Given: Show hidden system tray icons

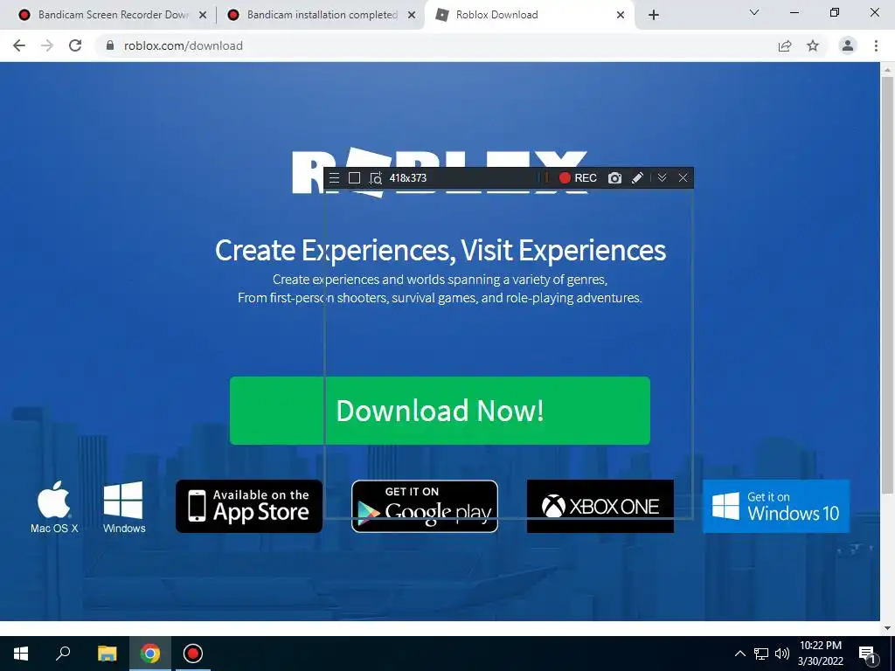Looking at the screenshot, I should tap(739, 654).
